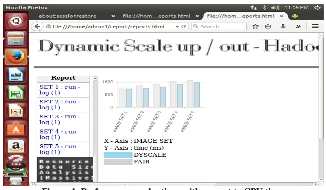Screen dimensions: 326x190
Task: Click the horizontal scrollbar right arrow
Action: 316,184
